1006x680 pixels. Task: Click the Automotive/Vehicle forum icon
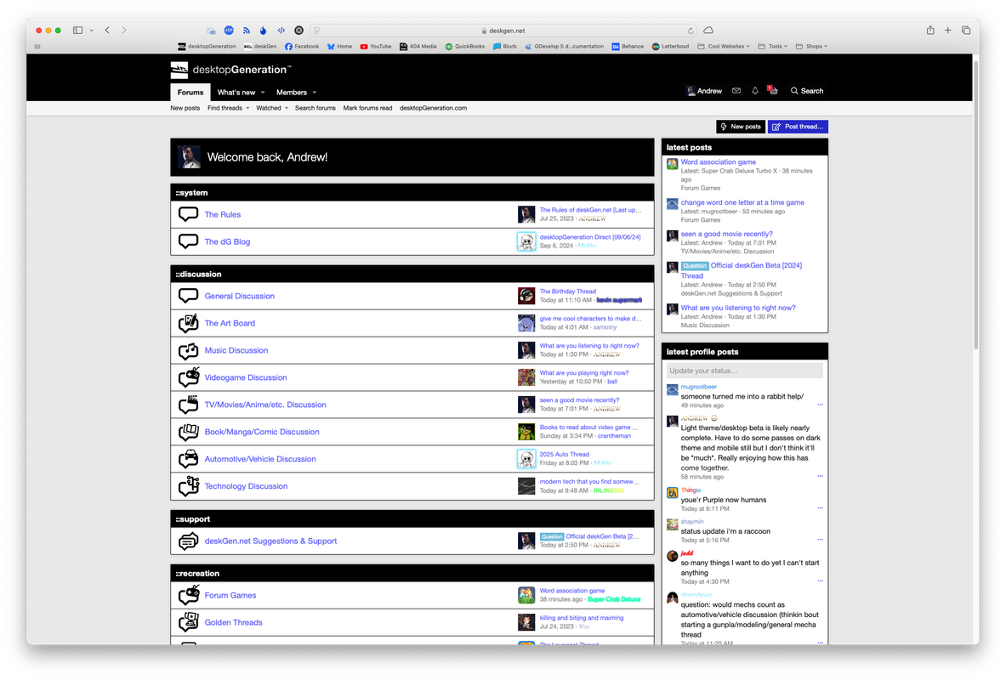[188, 459]
